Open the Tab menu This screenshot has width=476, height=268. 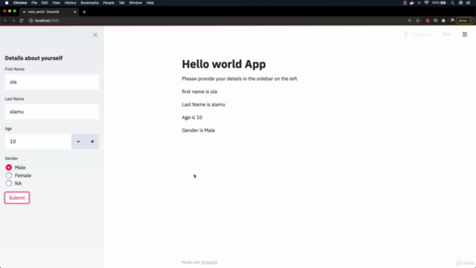122,3
